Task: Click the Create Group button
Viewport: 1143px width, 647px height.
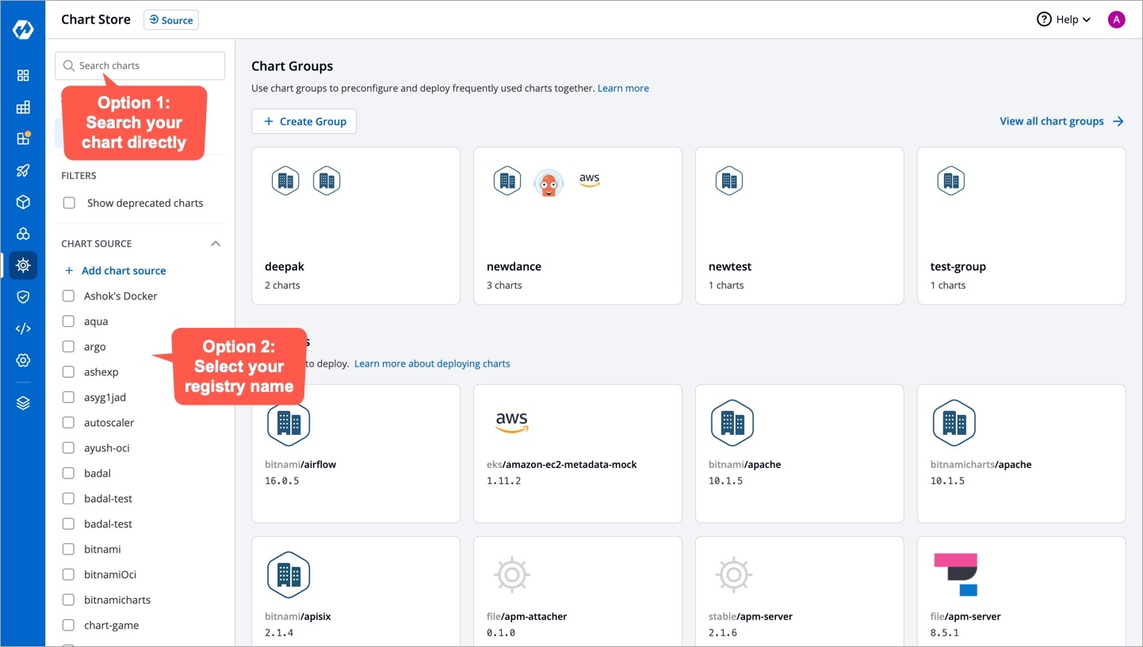Action: click(x=304, y=121)
